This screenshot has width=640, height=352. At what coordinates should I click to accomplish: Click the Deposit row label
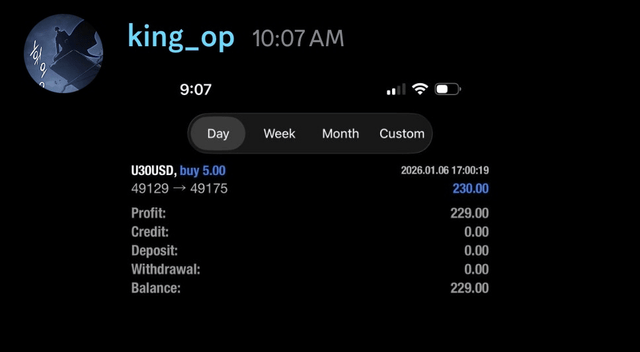click(x=155, y=251)
